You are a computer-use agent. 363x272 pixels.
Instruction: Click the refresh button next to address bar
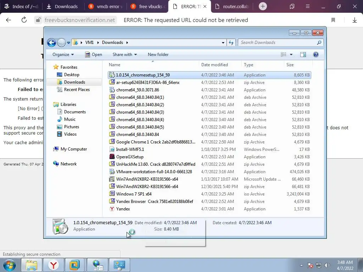(x=231, y=42)
